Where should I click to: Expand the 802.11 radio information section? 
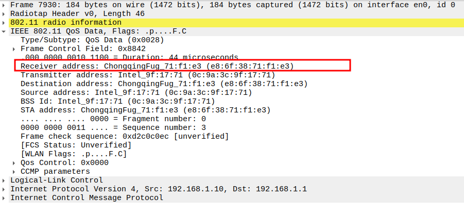[x=5, y=23]
